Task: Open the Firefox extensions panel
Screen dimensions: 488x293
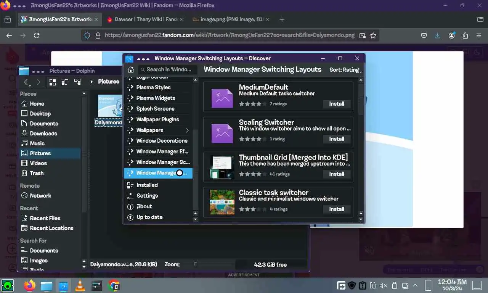Action: click(x=465, y=35)
